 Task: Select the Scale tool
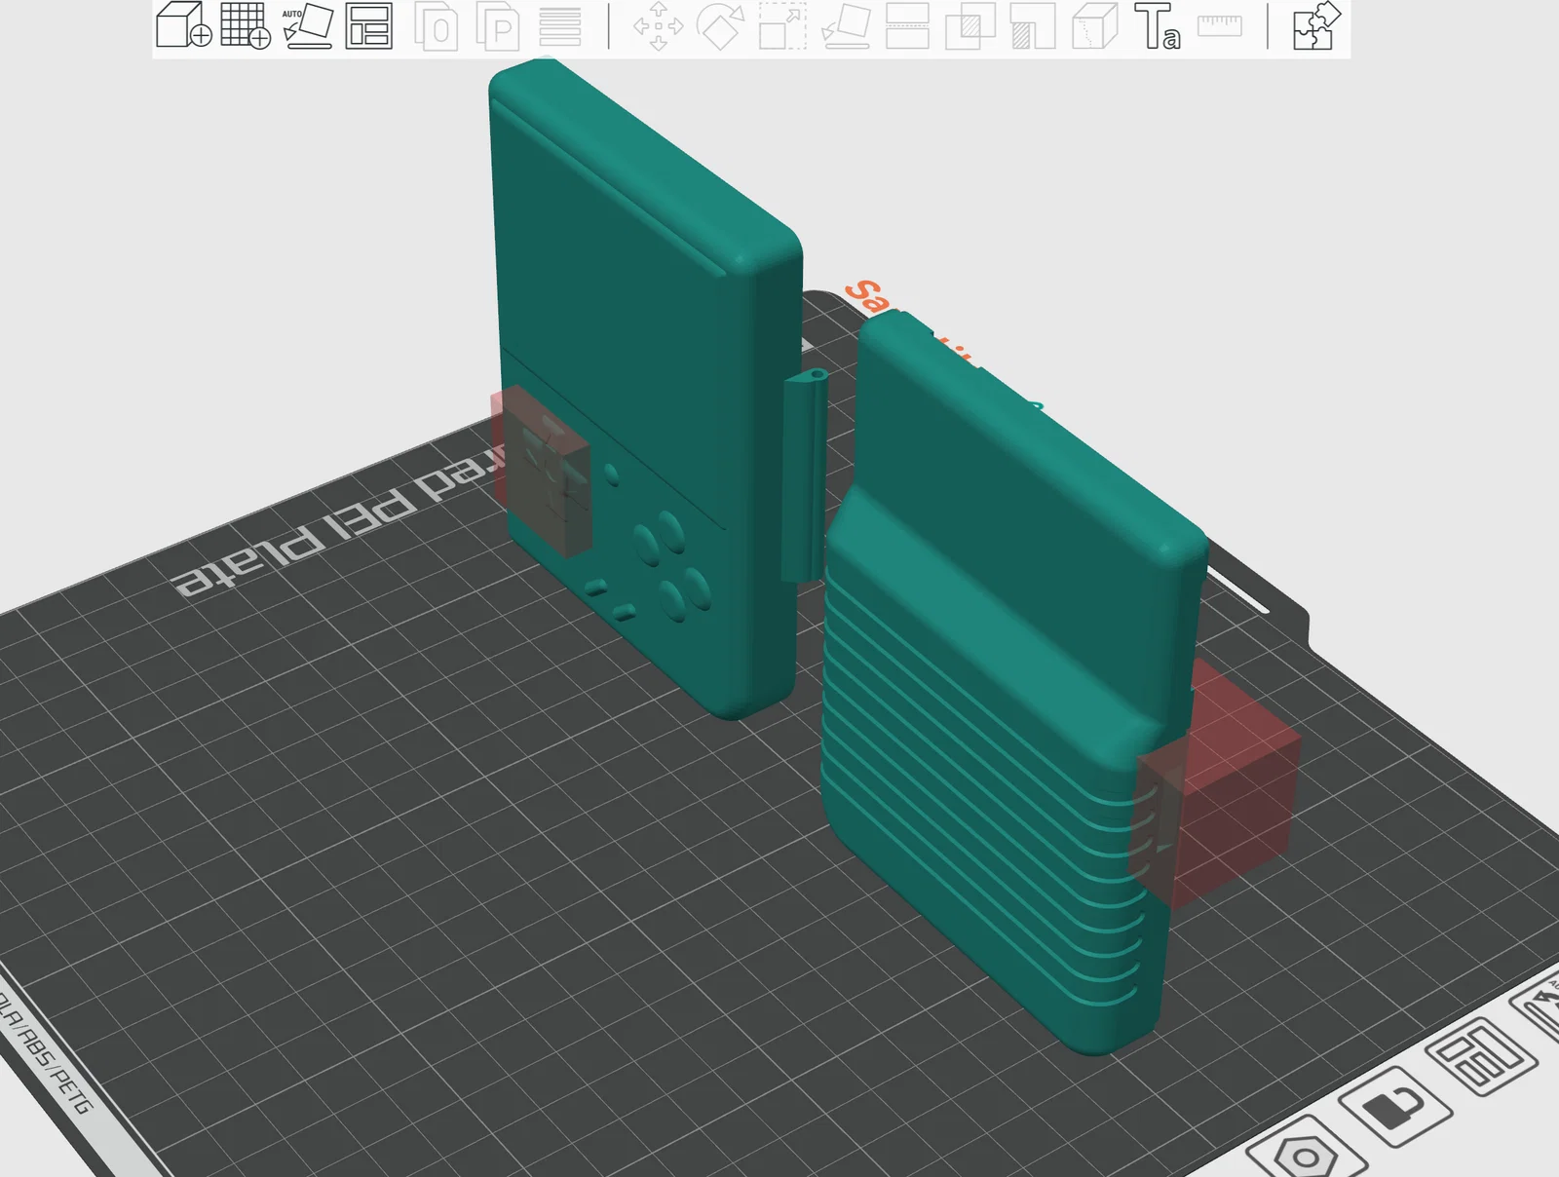[783, 25]
